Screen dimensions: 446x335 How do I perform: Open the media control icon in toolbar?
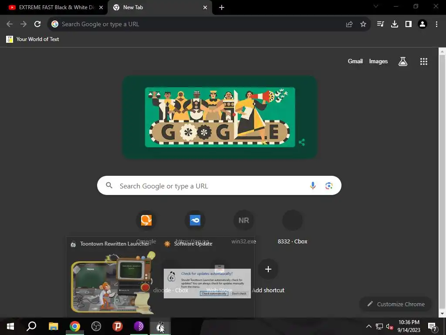[x=380, y=24]
